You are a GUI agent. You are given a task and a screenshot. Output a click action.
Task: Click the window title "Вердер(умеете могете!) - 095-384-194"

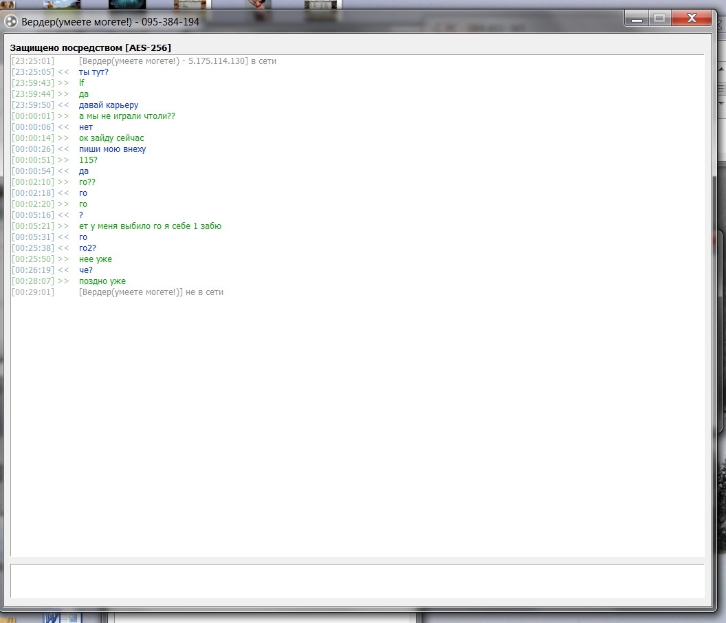[110, 22]
